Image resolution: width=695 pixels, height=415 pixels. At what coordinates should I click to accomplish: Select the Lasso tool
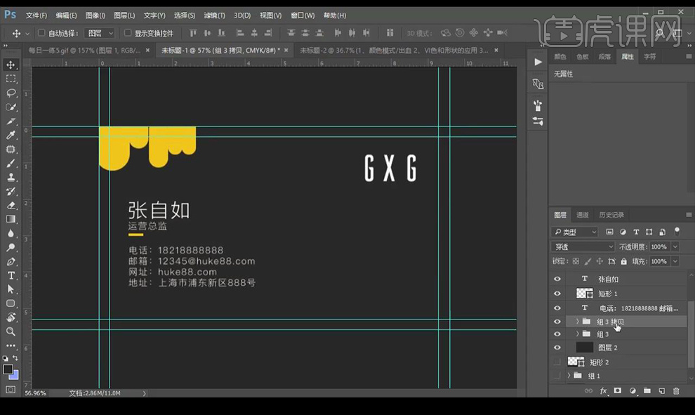[x=11, y=93]
